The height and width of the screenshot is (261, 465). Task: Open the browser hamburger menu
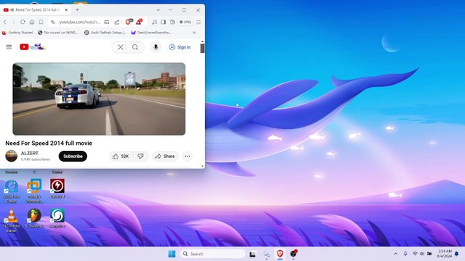pos(198,22)
